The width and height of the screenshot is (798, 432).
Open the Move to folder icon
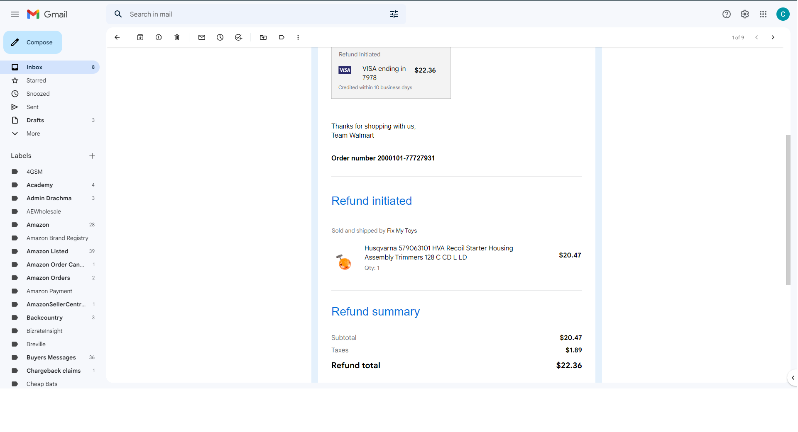263,37
